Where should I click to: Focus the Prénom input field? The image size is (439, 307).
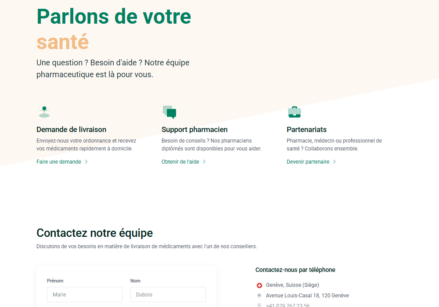pyautogui.click(x=85, y=295)
